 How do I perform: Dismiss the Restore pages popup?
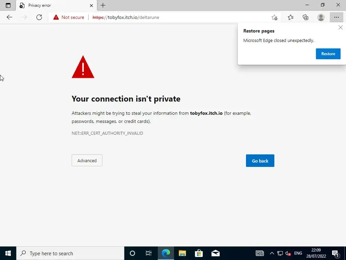[x=341, y=28]
